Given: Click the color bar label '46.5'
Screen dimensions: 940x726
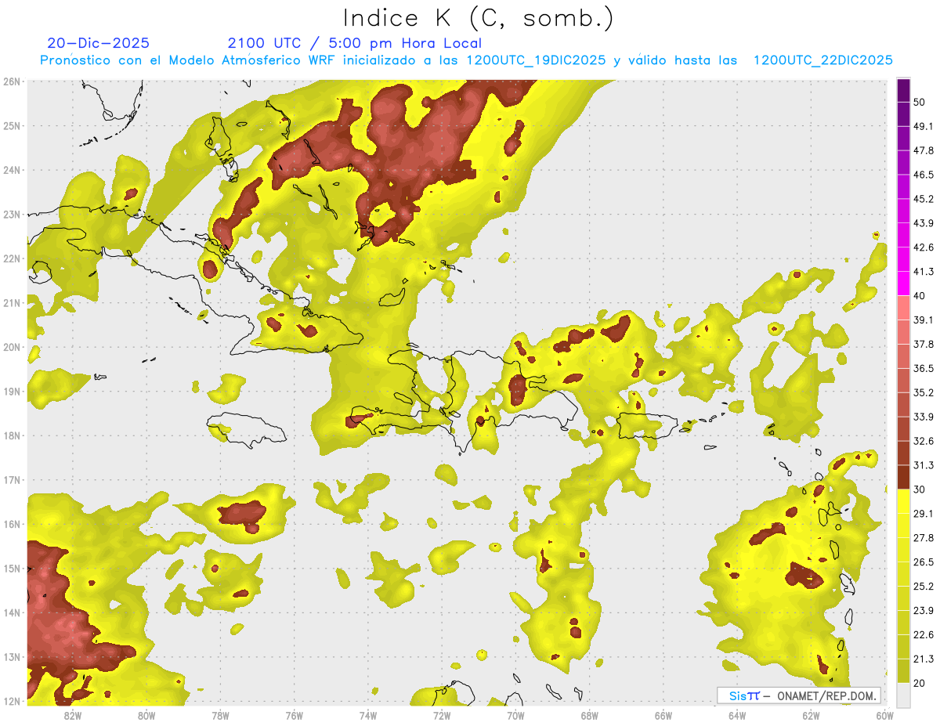Looking at the screenshot, I should point(923,175).
